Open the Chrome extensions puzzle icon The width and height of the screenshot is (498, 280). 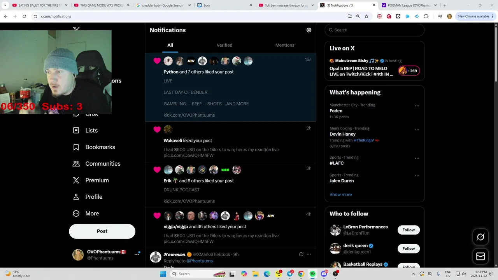click(x=426, y=16)
